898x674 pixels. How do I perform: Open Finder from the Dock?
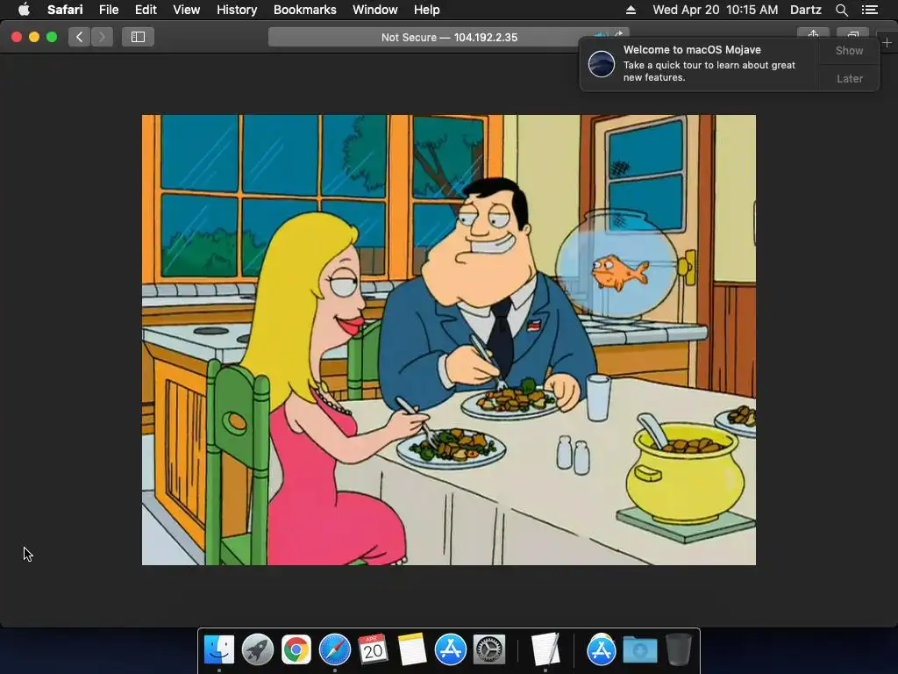point(218,649)
